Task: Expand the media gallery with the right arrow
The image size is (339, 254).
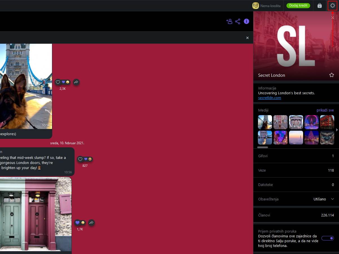Action: pyautogui.click(x=337, y=130)
